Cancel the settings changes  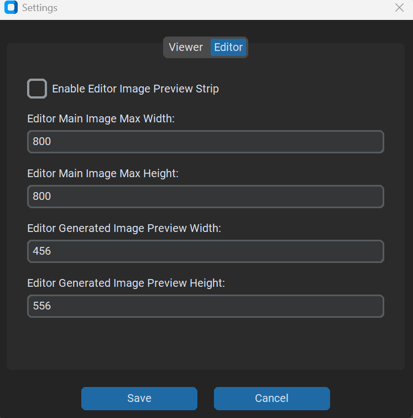(x=271, y=399)
